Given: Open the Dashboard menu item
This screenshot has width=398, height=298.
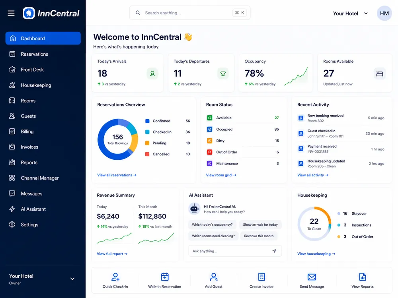Looking at the screenshot, I should pyautogui.click(x=43, y=38).
